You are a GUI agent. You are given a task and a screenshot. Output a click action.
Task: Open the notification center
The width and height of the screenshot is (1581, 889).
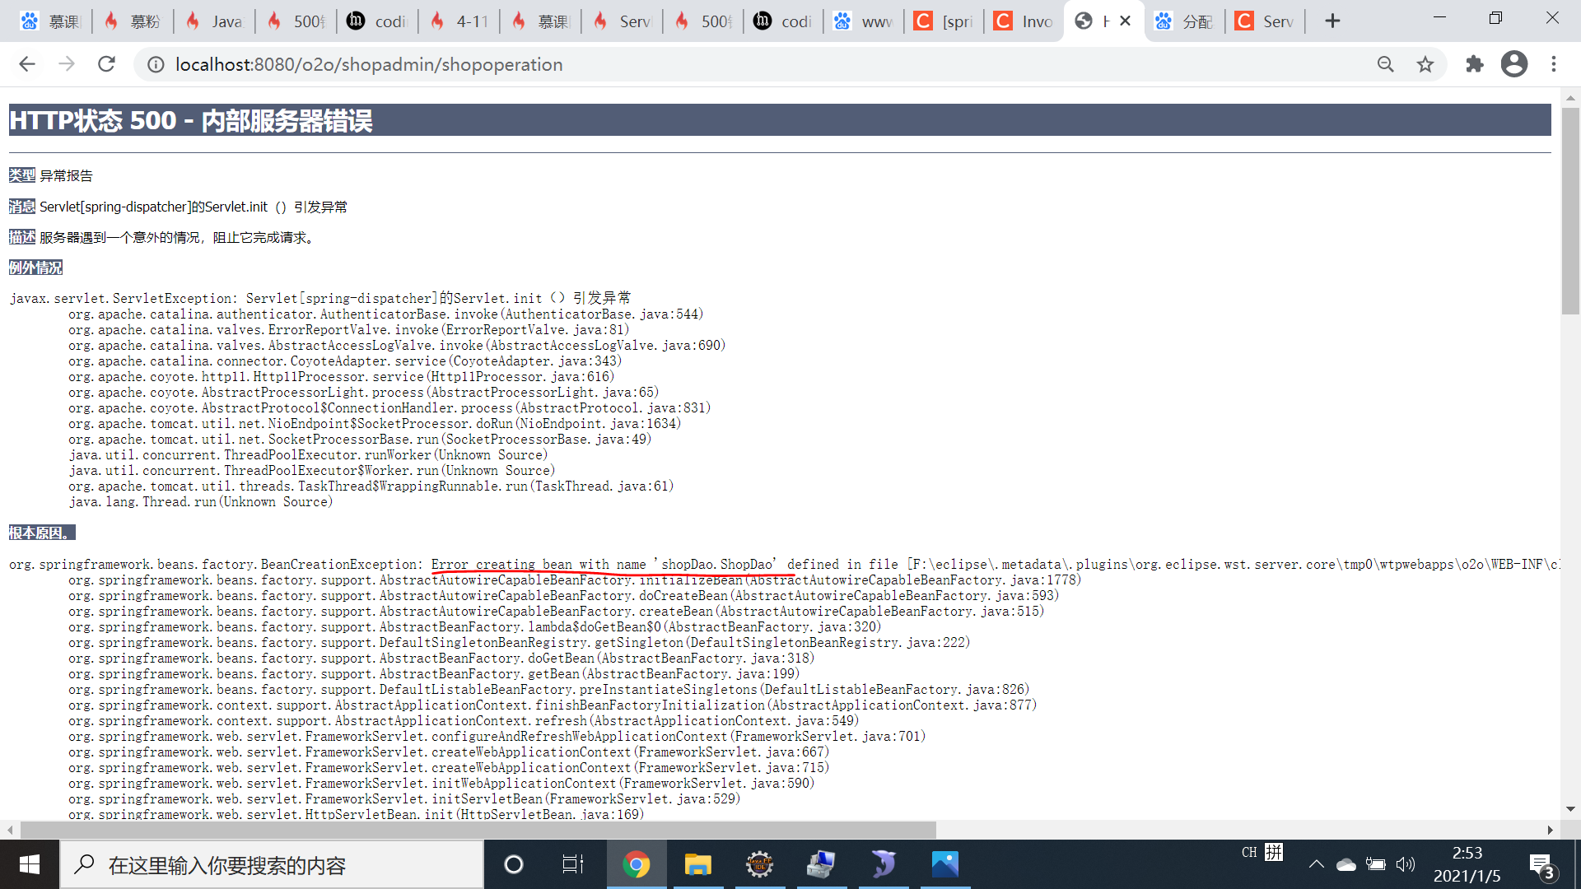pyautogui.click(x=1541, y=866)
